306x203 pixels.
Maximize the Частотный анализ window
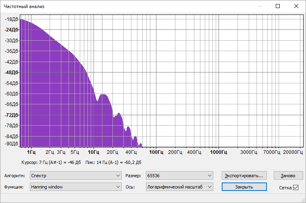pos(278,6)
